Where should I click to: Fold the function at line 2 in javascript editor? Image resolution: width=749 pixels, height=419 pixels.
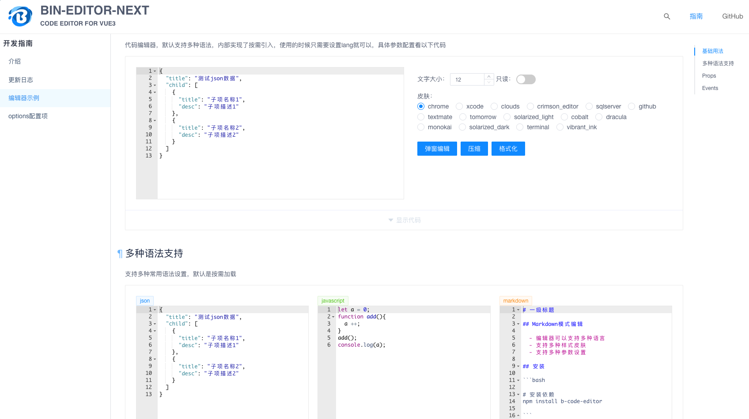[333, 317]
